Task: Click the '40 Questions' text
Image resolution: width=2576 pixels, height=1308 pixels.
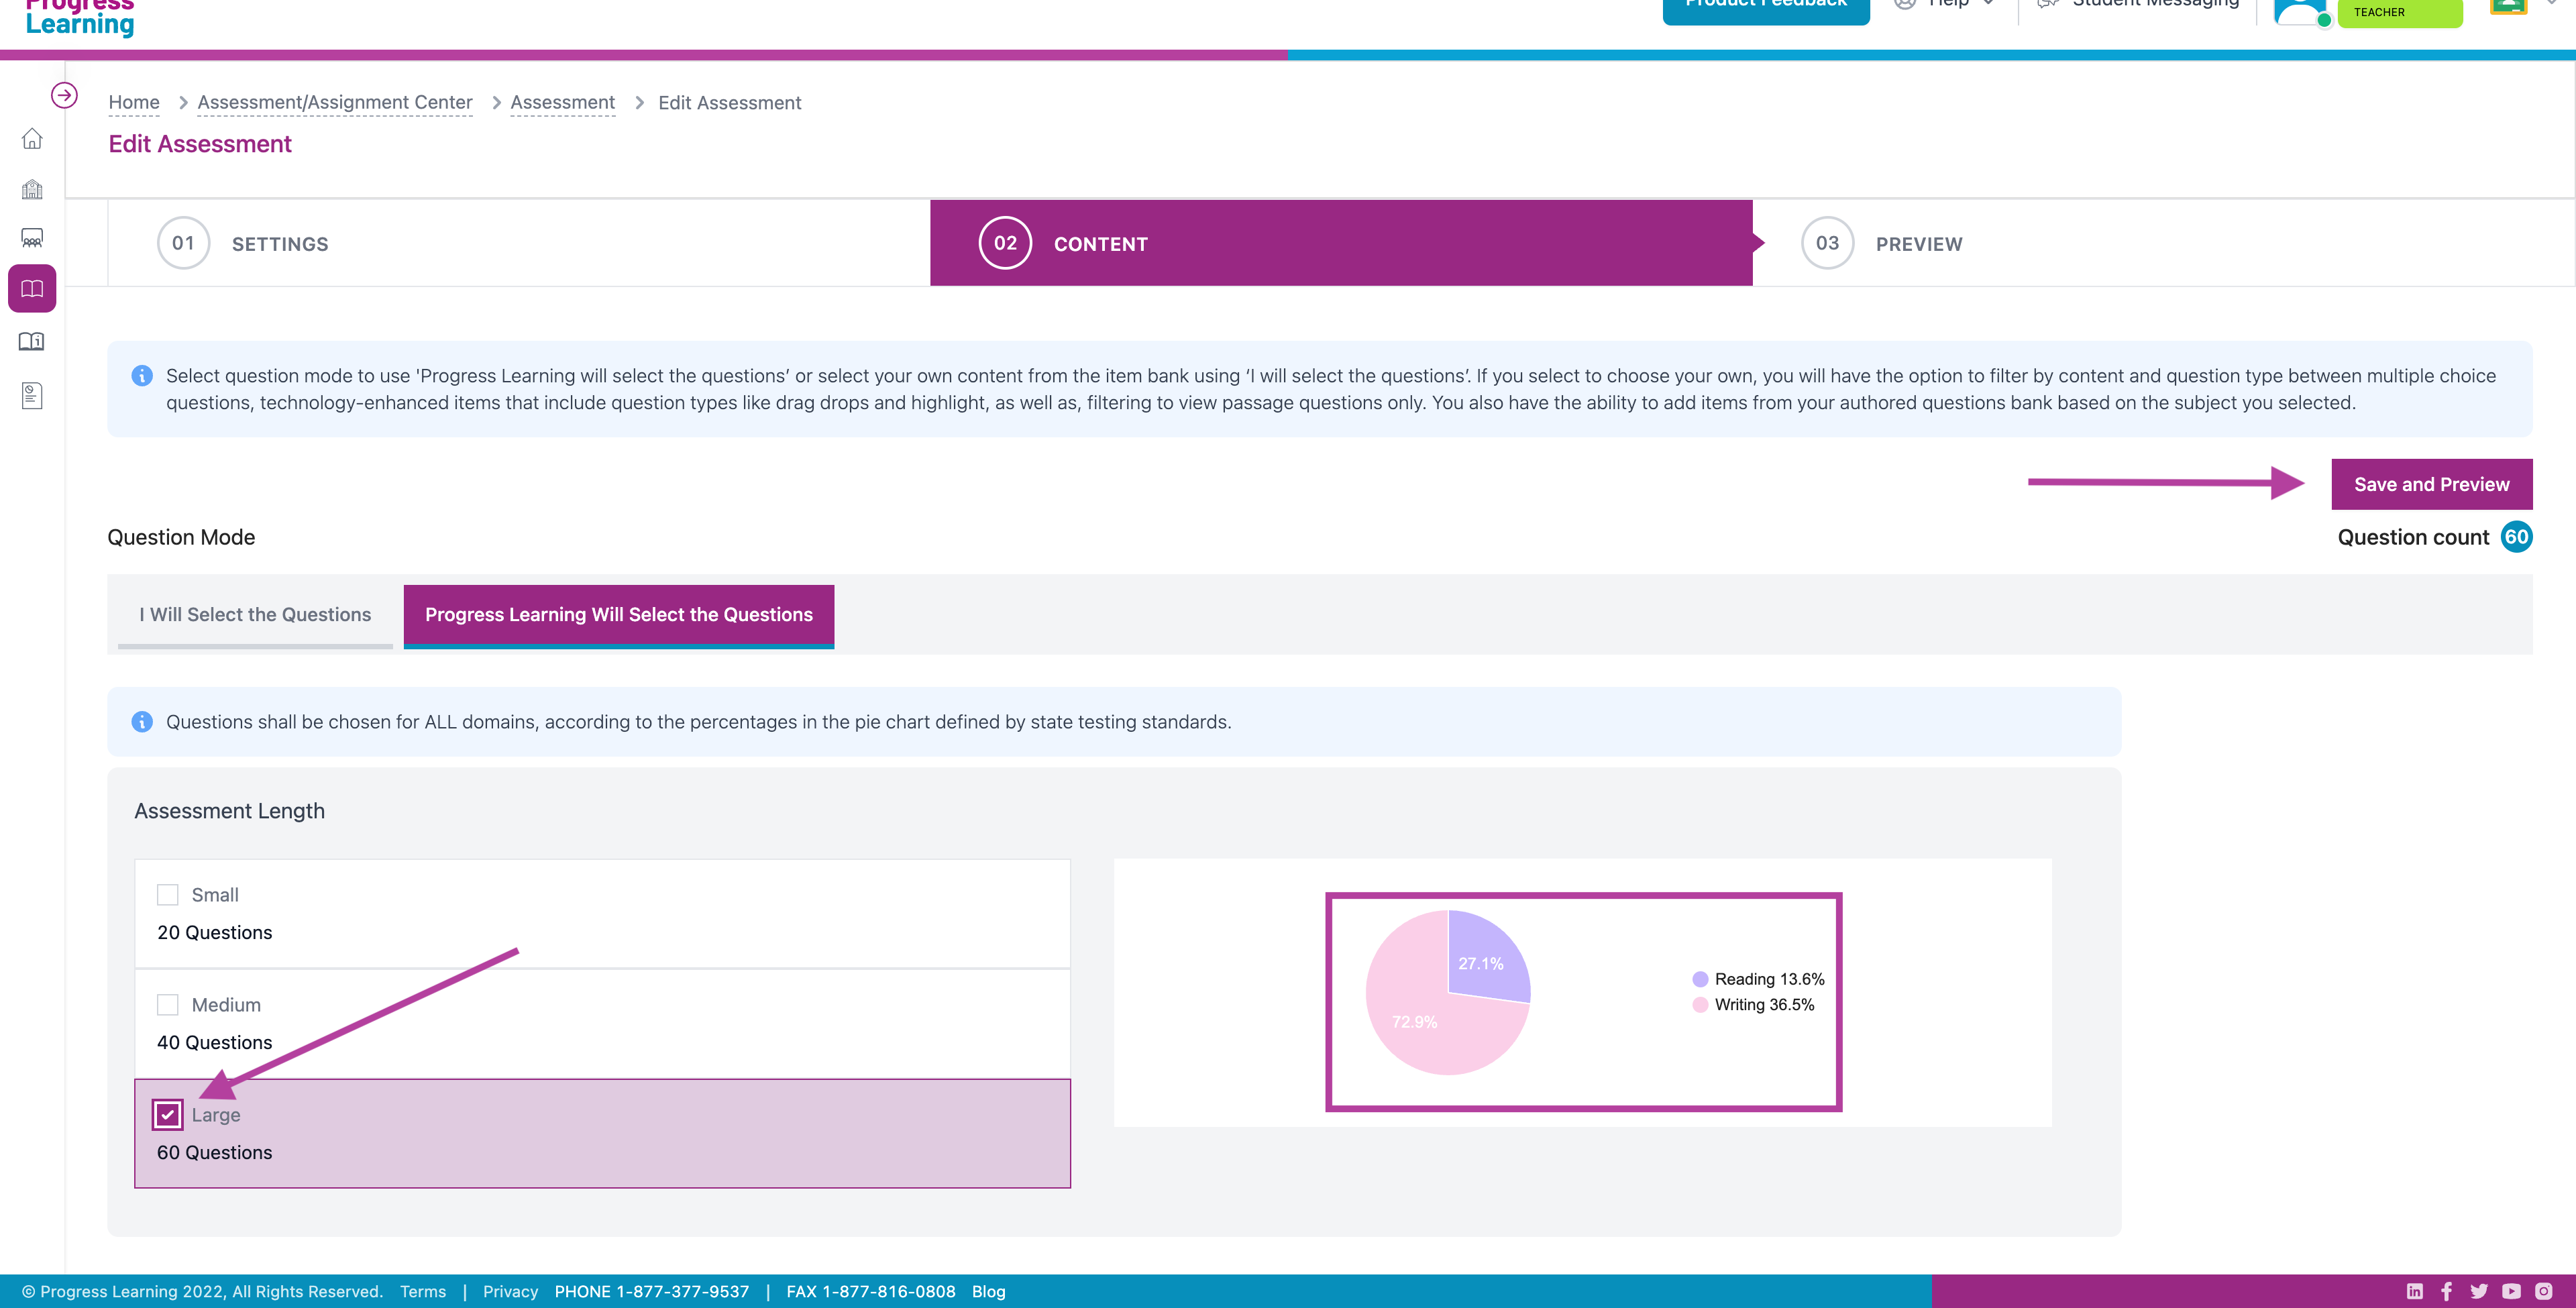Action: point(215,1043)
